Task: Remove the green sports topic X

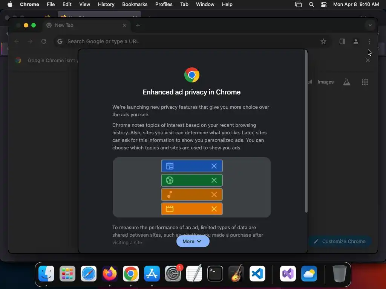Action: (x=214, y=180)
